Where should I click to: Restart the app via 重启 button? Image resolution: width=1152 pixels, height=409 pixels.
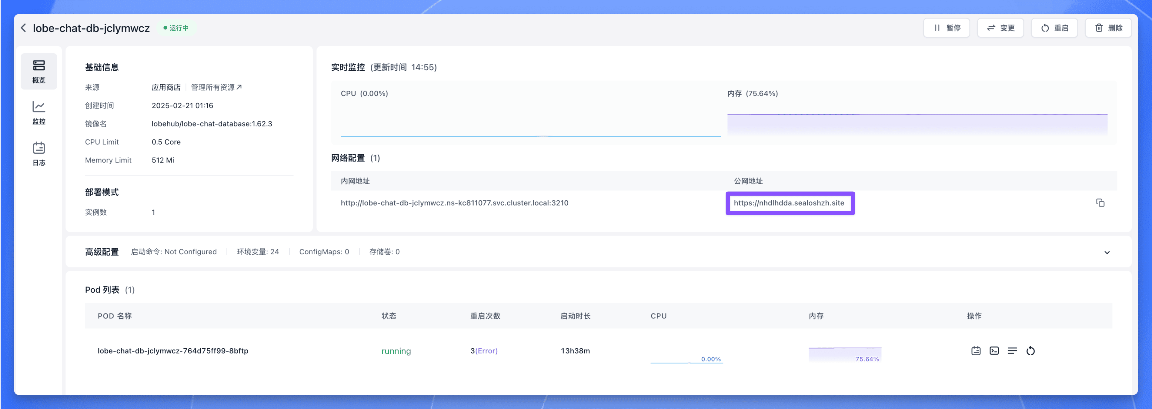[x=1054, y=27]
